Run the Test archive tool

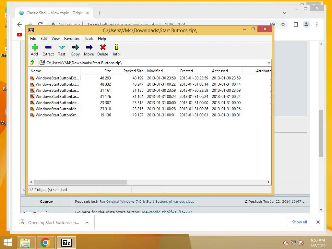tap(62, 50)
